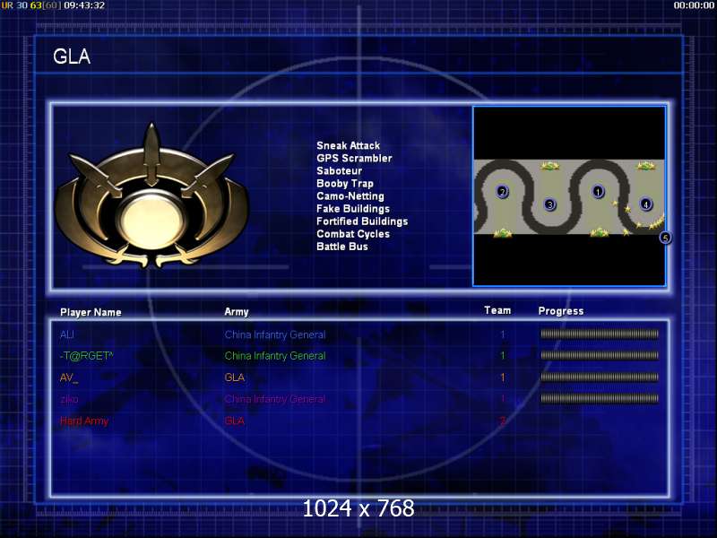Image resolution: width=717 pixels, height=538 pixels.
Task: Click ziko's team number
Action: click(503, 399)
